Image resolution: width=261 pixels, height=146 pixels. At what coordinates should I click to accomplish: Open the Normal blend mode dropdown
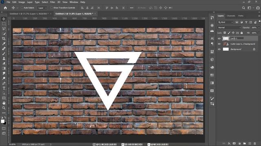point(229,28)
